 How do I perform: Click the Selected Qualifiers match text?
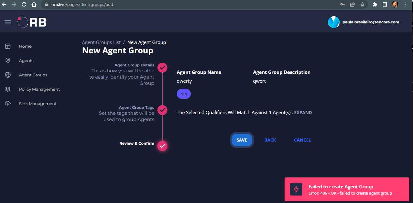tap(235, 113)
